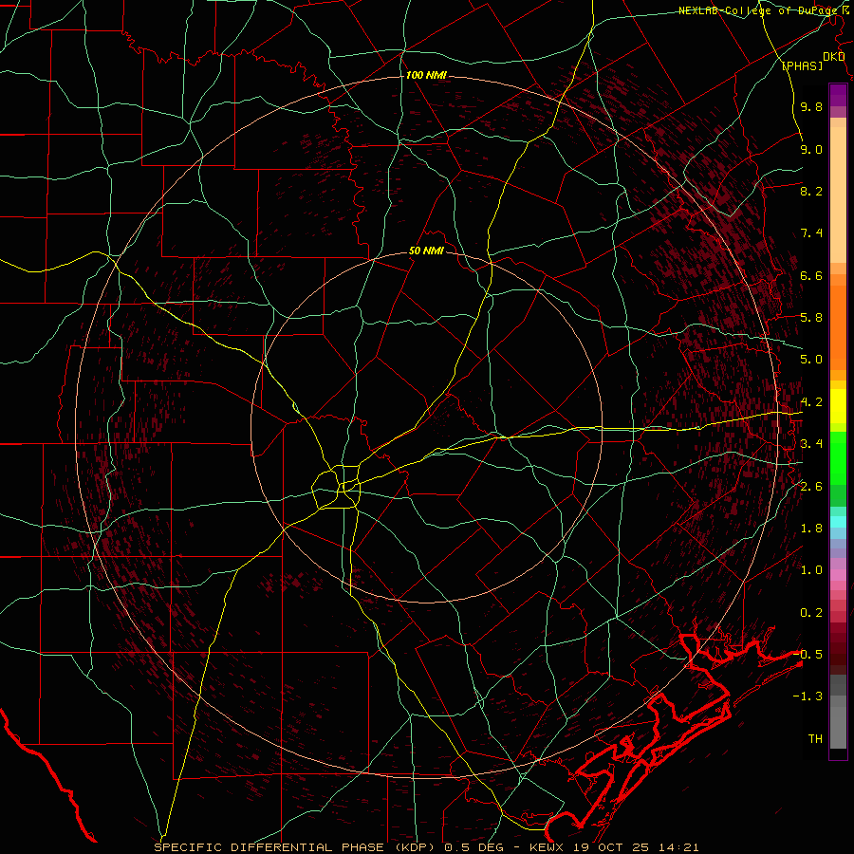
Task: Select the [PHAS] legend header
Action: point(802,66)
